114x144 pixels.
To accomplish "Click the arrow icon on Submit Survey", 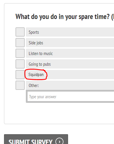I will (59, 142).
